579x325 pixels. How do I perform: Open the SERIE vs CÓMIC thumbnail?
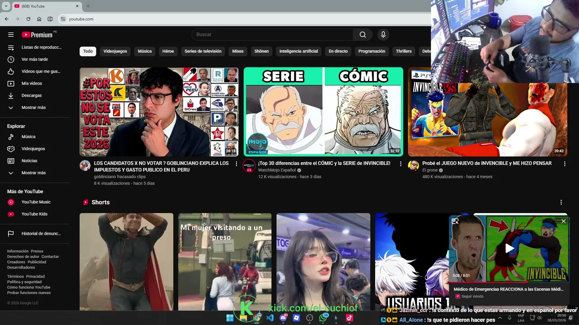coord(323,112)
